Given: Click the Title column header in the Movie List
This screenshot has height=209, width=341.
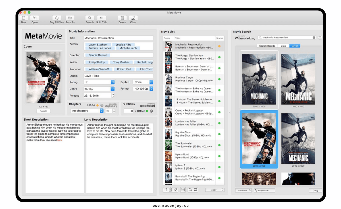Looking at the screenshot, I should coord(194,38).
